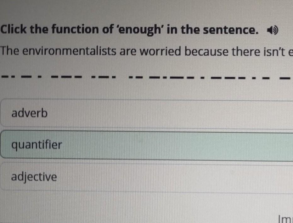The image size is (293, 223).
Task: Select the "adverb" answer option
Action: (30, 113)
